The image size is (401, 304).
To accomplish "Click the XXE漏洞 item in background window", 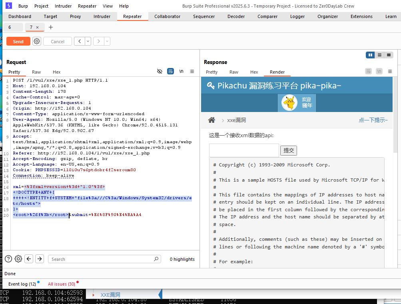I will [x=110, y=295].
